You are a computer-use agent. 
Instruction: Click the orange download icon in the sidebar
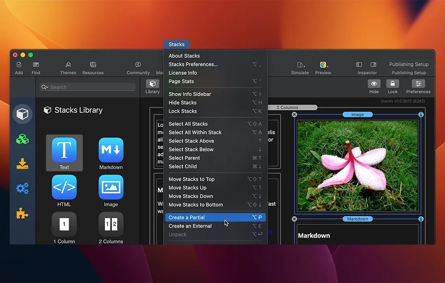(22, 164)
